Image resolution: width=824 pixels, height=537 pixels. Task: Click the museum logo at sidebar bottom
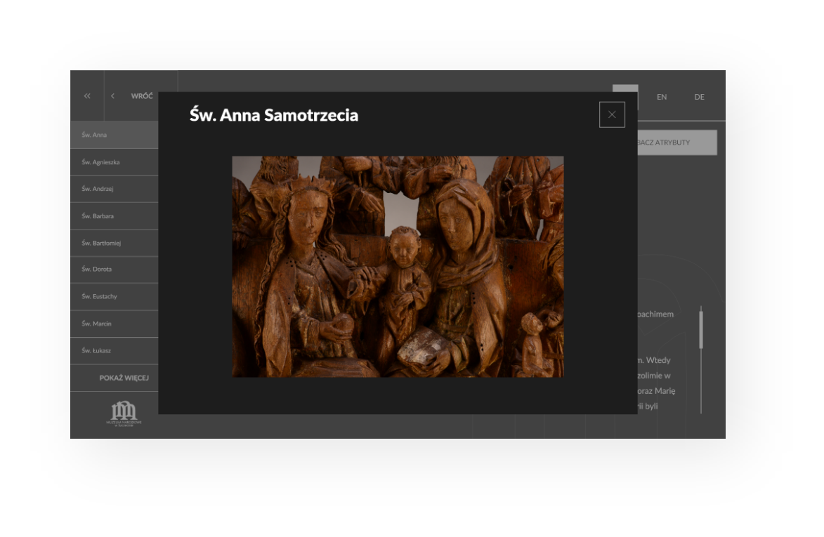pyautogui.click(x=124, y=413)
